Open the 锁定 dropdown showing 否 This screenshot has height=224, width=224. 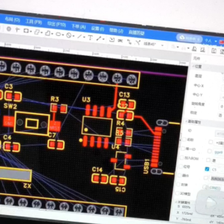(x=221, y=115)
